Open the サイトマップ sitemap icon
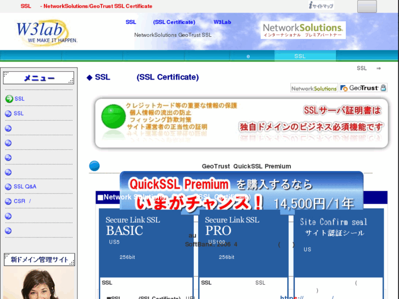This screenshot has width=399, height=299. 321,5
